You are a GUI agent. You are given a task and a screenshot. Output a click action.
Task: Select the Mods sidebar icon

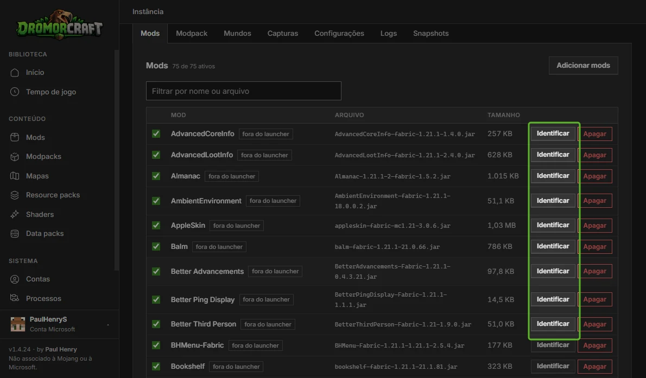pos(15,138)
